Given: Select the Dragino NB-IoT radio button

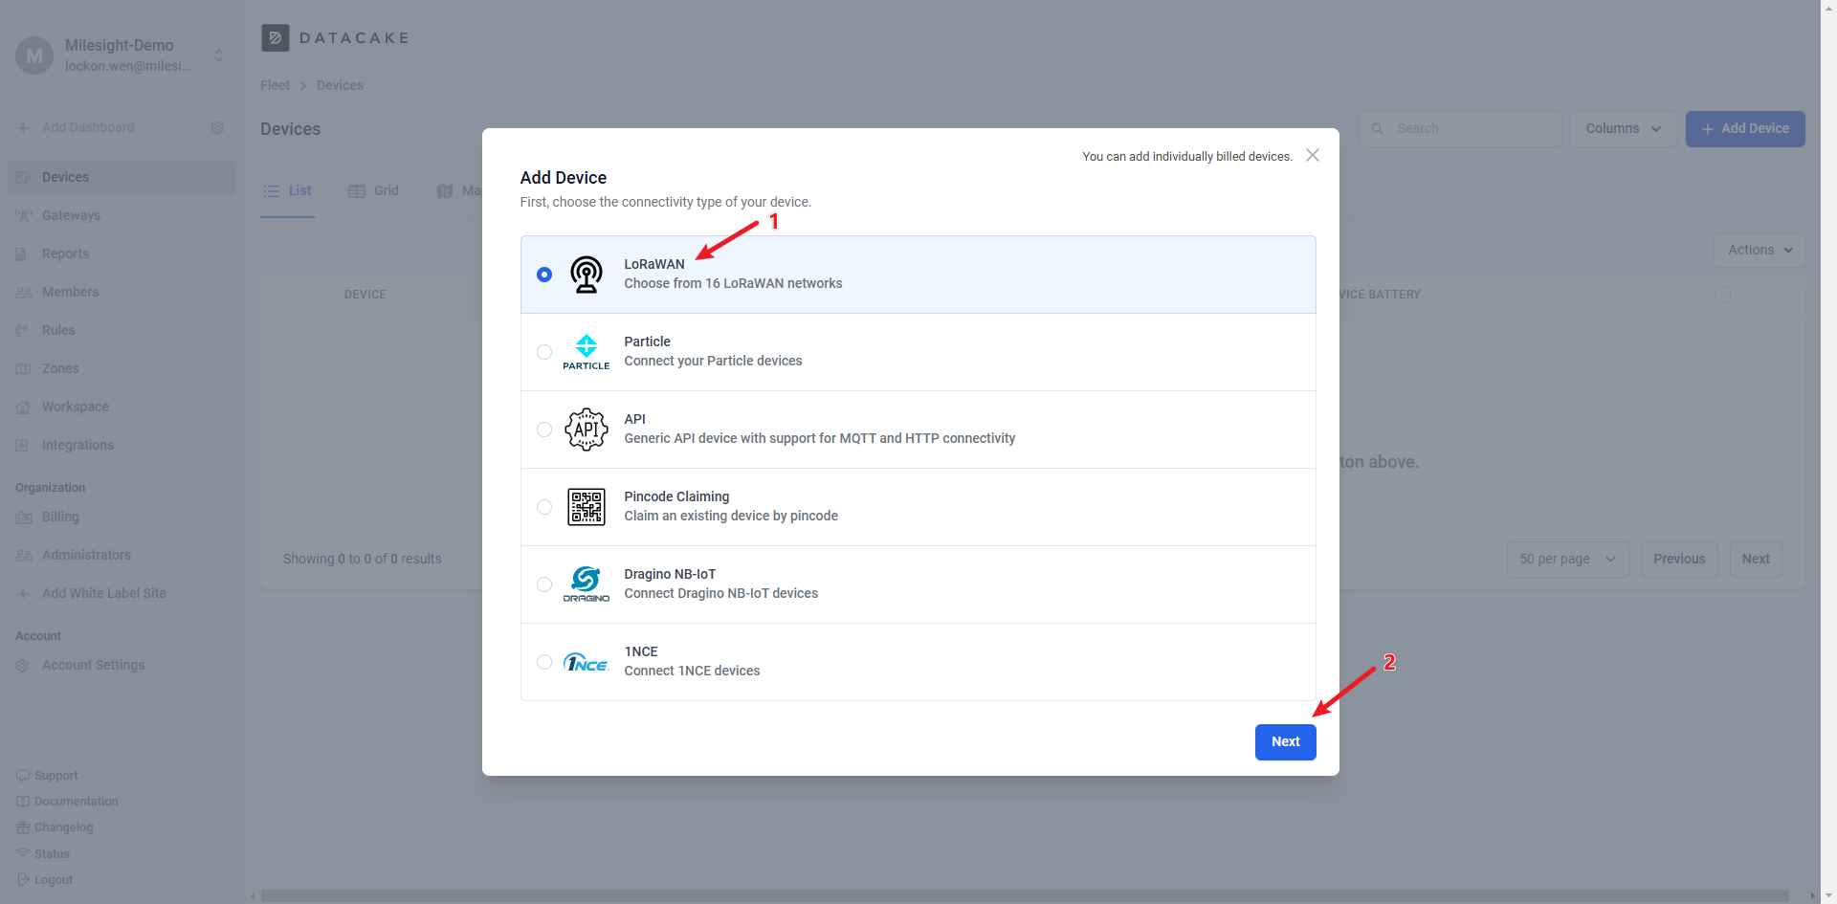Looking at the screenshot, I should pos(544,584).
